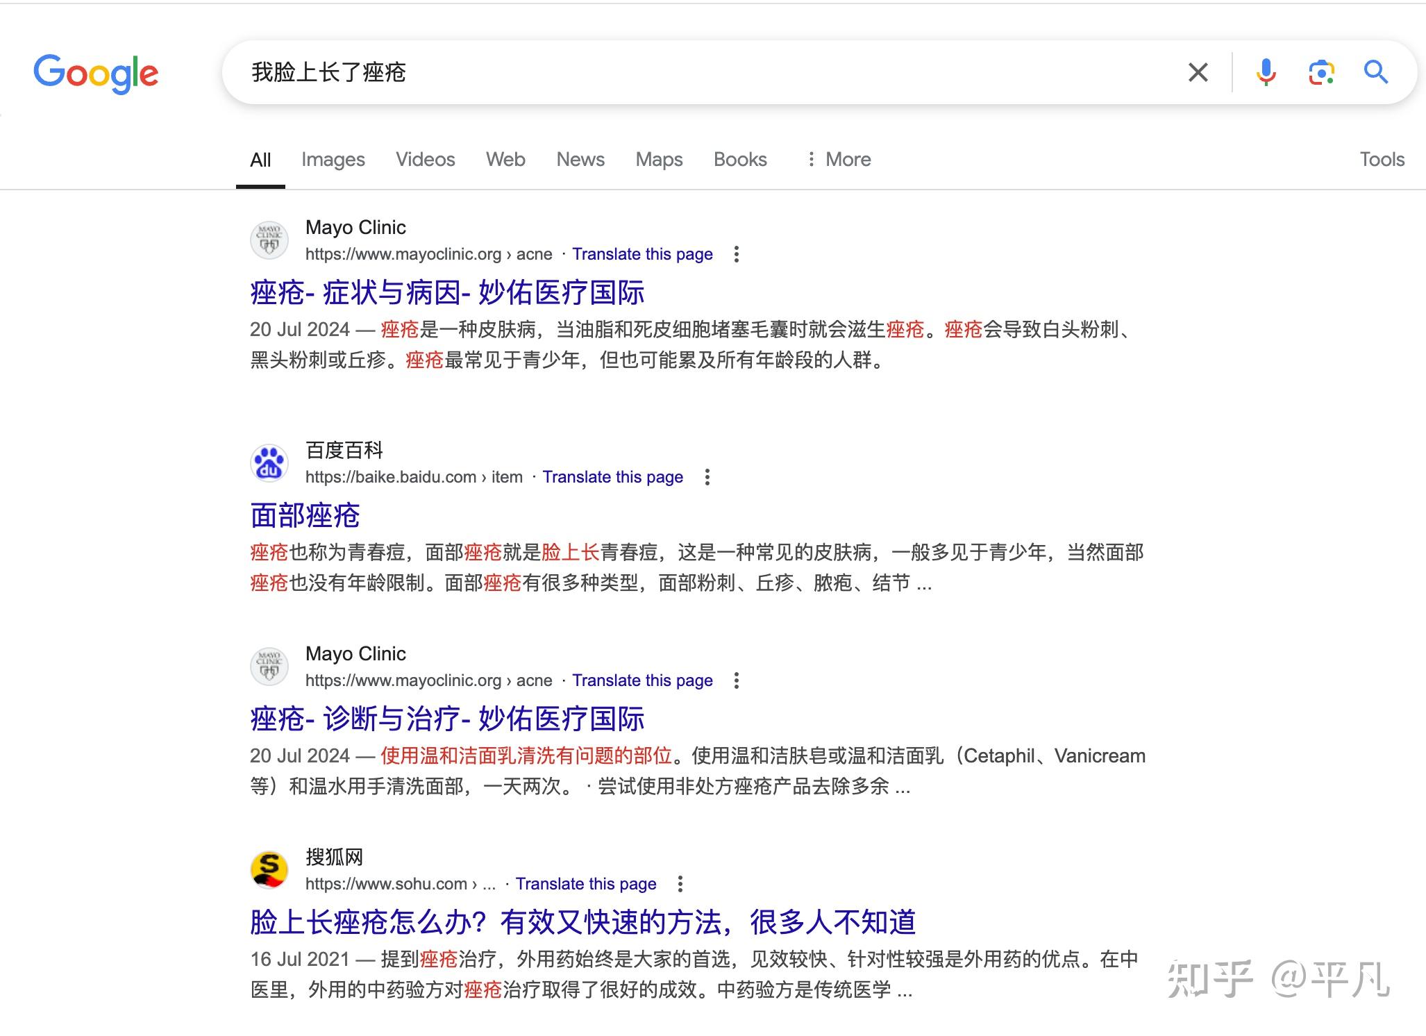
Task: Click Mayo Clinic favicon of the 诊断与治疗 result
Action: tap(269, 667)
